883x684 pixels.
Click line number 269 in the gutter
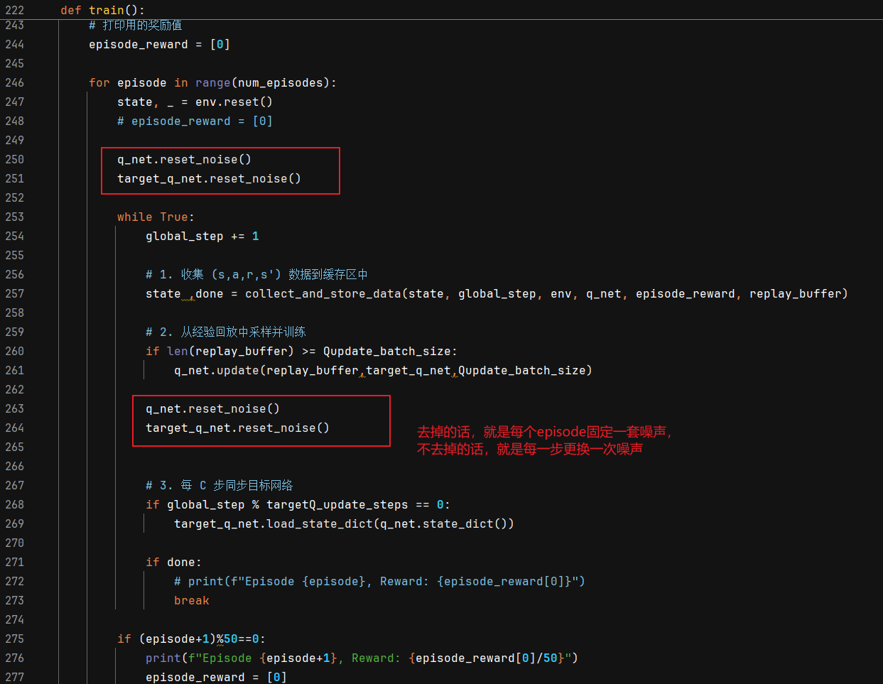coord(14,524)
